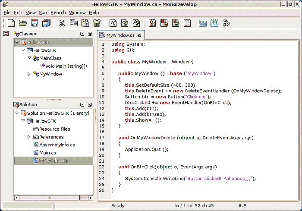
Task: Click the Solution panel scroll right arrow
Action: pos(90,198)
